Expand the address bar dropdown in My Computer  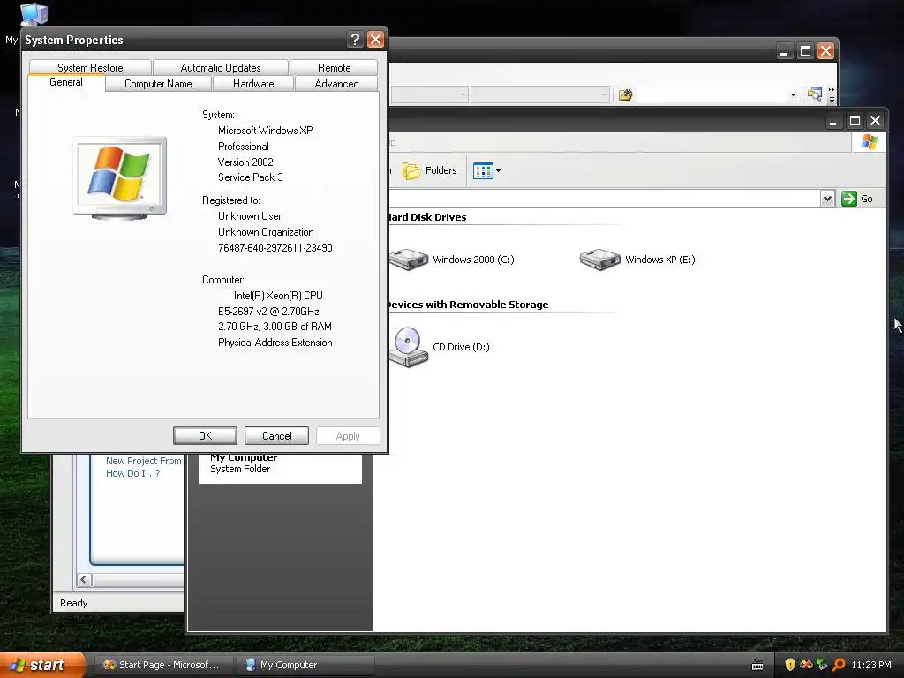coord(827,199)
